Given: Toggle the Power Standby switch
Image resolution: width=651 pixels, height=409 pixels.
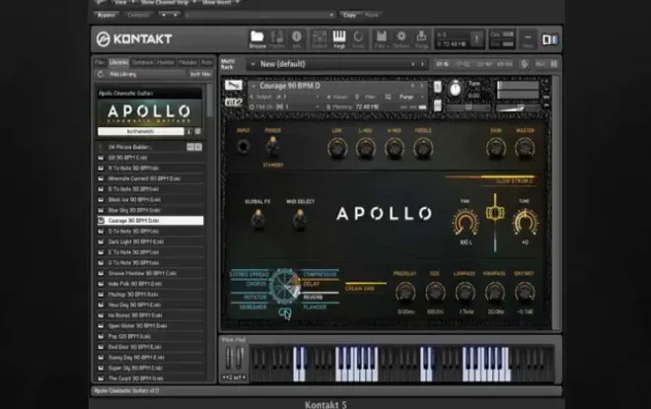Looking at the screenshot, I should (272, 147).
